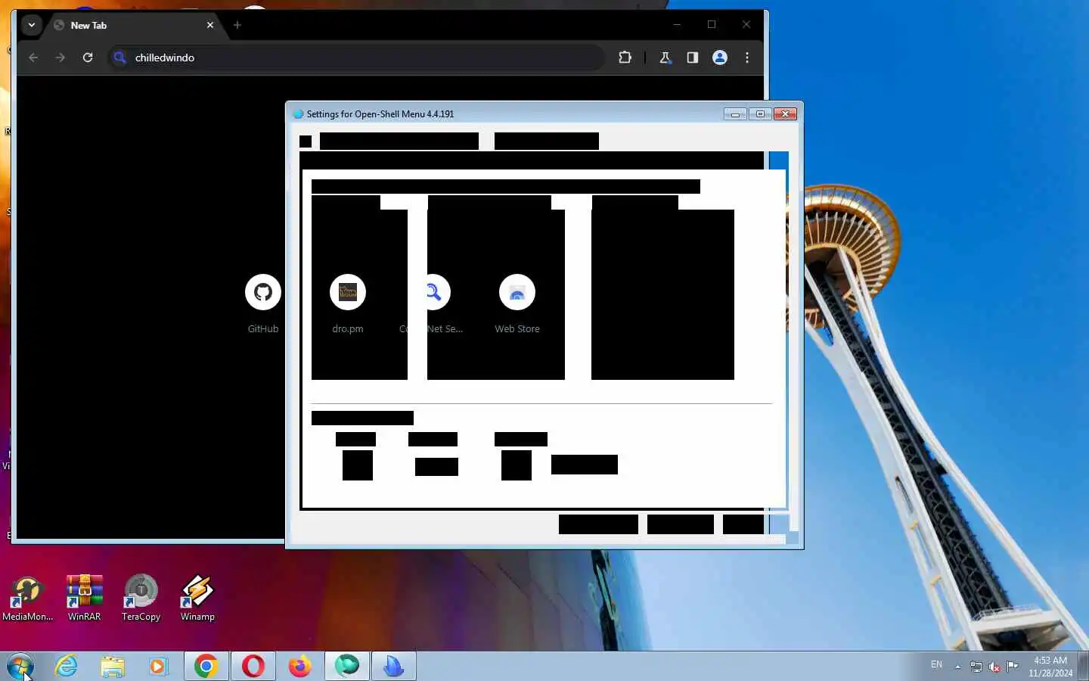
Task: Open the Chrome tab search dropdown
Action: (32, 25)
